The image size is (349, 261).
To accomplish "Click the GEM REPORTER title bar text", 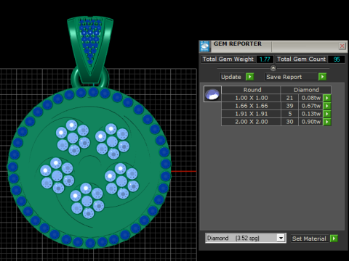I will coord(238,43).
